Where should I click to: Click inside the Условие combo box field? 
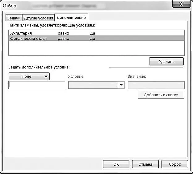(x=93, y=85)
